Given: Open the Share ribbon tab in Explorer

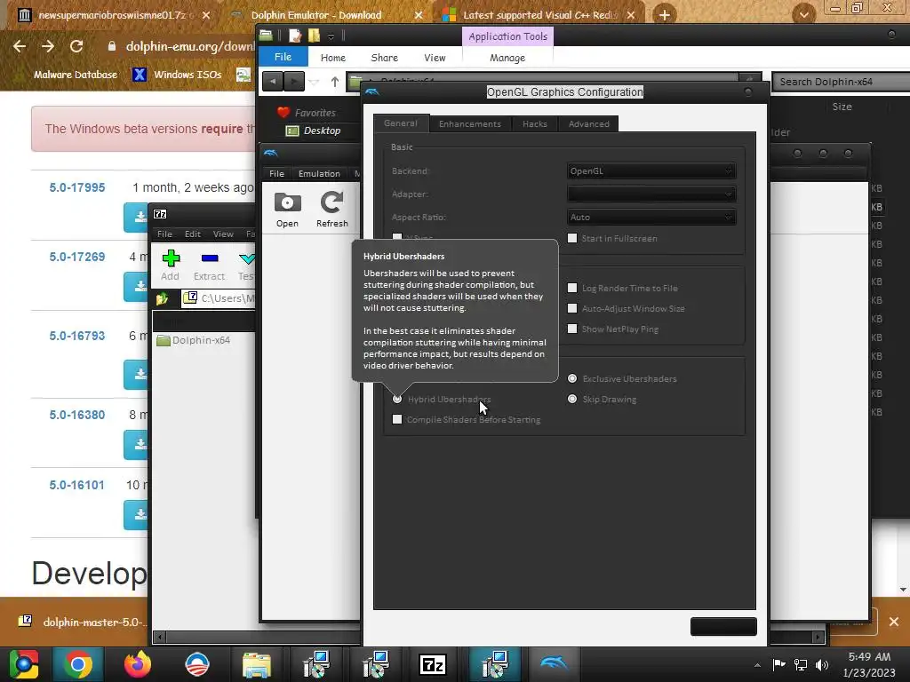Looking at the screenshot, I should point(384,58).
